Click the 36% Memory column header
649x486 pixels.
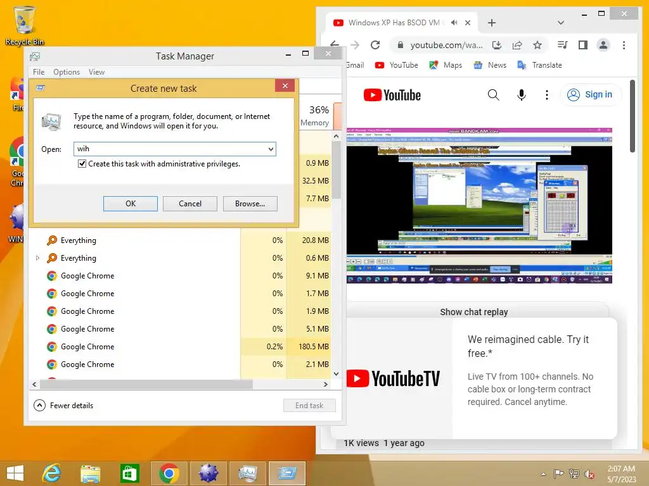[315, 115]
